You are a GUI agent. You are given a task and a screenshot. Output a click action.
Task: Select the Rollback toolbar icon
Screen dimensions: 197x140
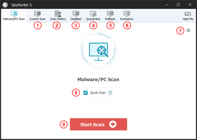pyautogui.click(x=110, y=15)
